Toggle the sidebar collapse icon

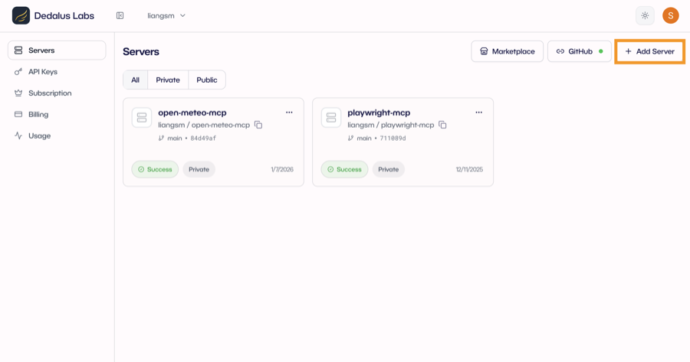click(120, 15)
